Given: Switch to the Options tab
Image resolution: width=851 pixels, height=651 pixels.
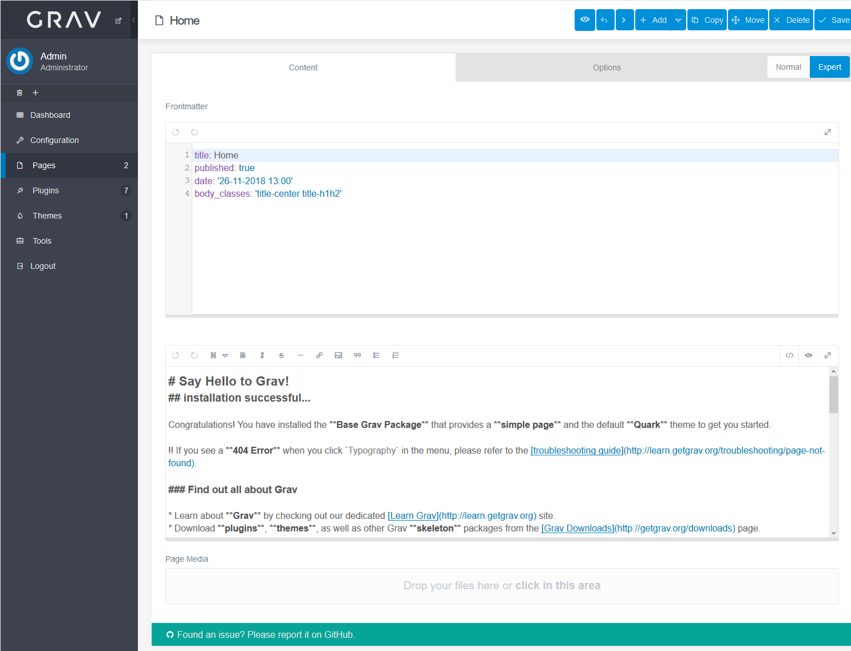Looking at the screenshot, I should [x=607, y=68].
